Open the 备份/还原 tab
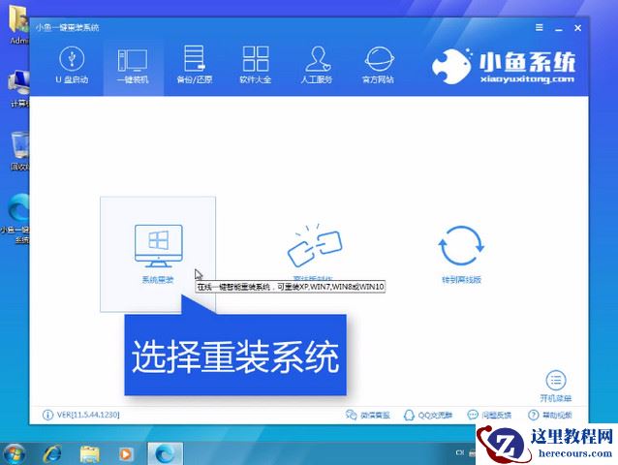 [x=195, y=65]
